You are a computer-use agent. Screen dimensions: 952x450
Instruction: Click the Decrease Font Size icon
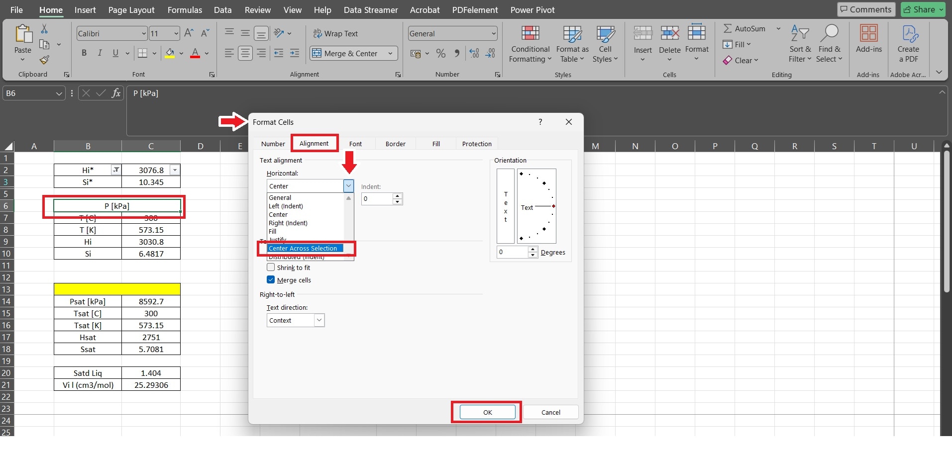[x=205, y=33]
